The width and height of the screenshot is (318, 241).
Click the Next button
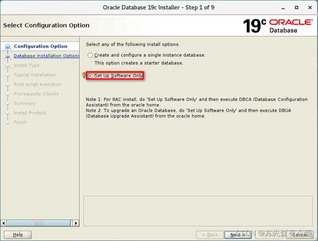pos(238,235)
